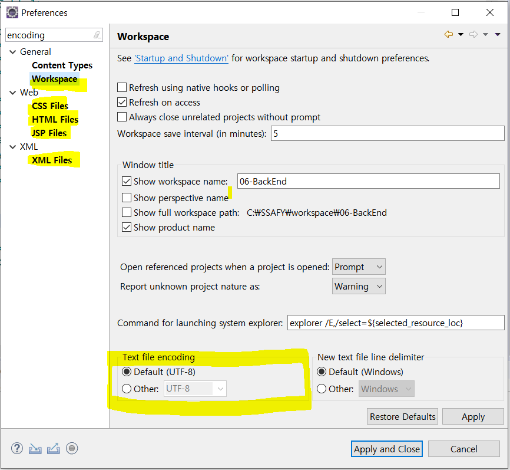Close the Preferences window

pyautogui.click(x=490, y=12)
